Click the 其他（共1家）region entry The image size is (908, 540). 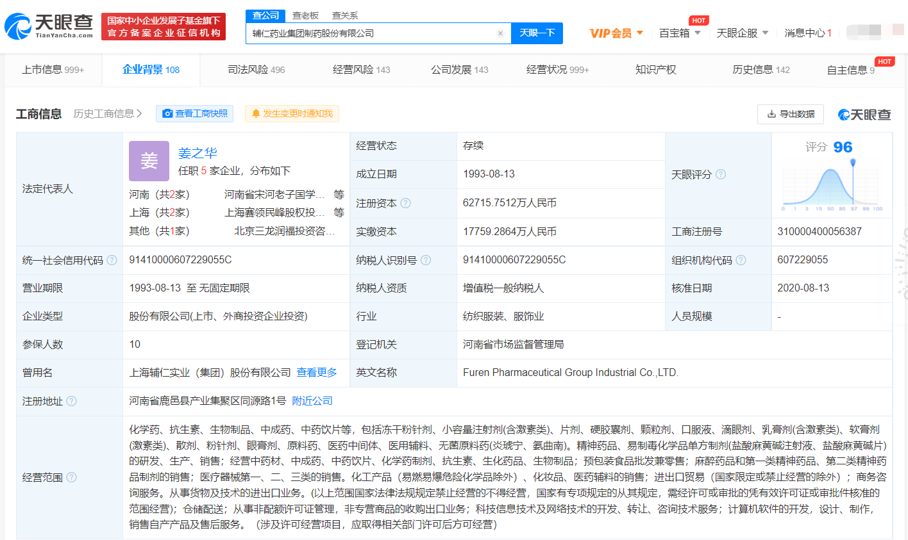pyautogui.click(x=160, y=231)
